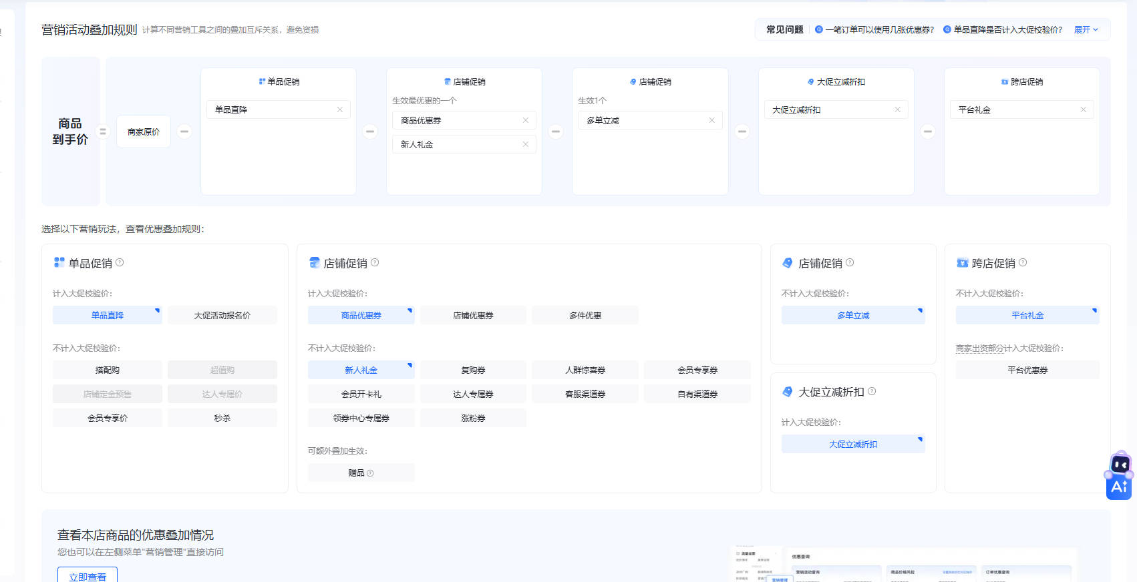The width and height of the screenshot is (1137, 582).
Task: Click info icon beside 赠品
Action: (x=370, y=473)
